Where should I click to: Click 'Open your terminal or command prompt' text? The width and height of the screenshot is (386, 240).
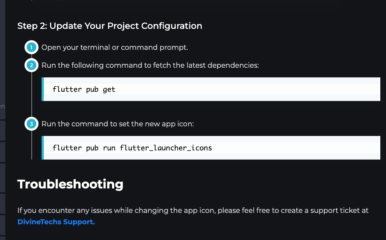[115, 47]
